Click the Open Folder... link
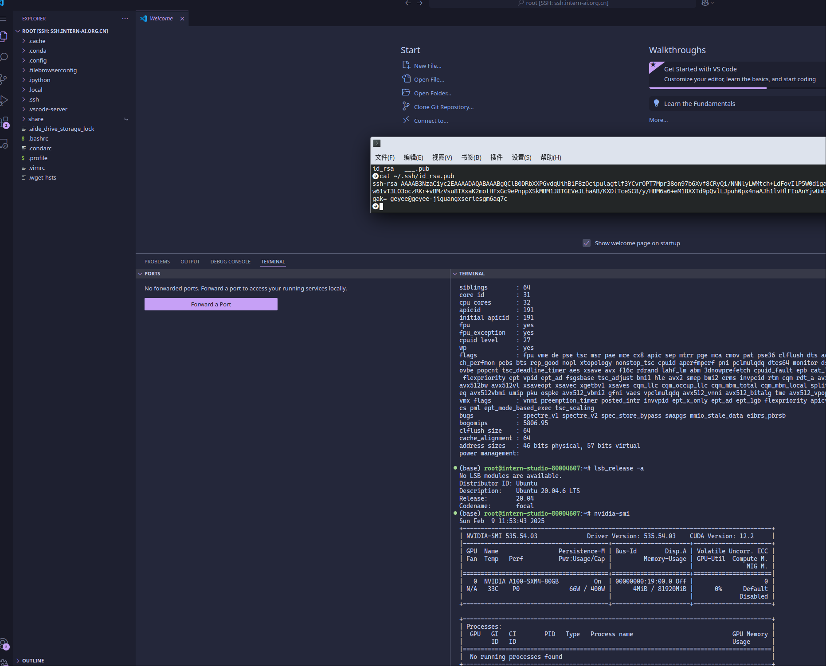This screenshot has width=826, height=666. pyautogui.click(x=433, y=93)
